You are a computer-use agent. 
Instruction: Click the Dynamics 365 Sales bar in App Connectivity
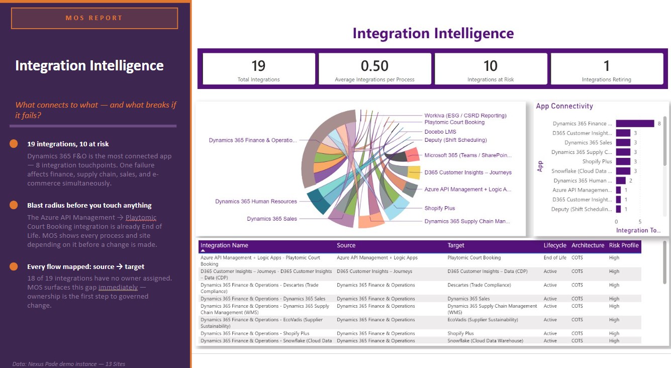click(623, 143)
